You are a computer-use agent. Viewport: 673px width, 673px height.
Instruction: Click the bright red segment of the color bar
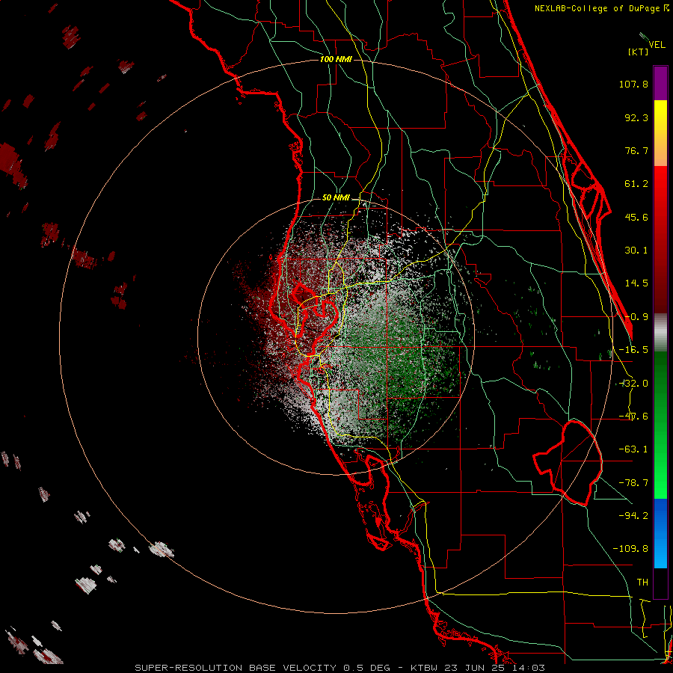660,189
